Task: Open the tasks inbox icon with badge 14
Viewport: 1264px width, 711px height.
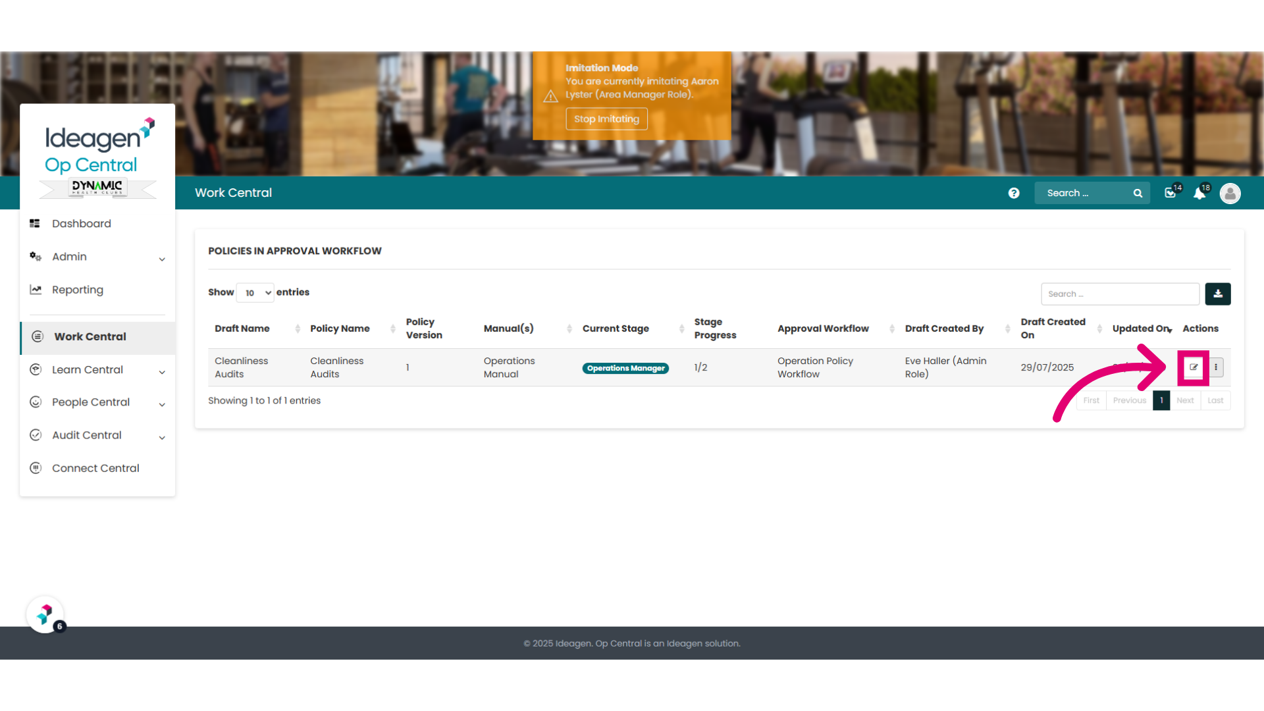Action: pos(1171,192)
